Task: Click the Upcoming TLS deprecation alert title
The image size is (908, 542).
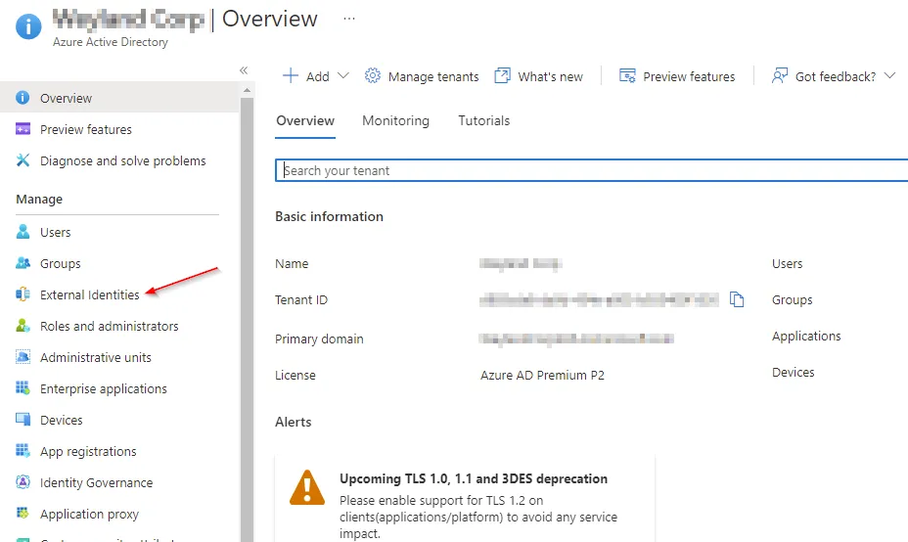Action: (474, 478)
